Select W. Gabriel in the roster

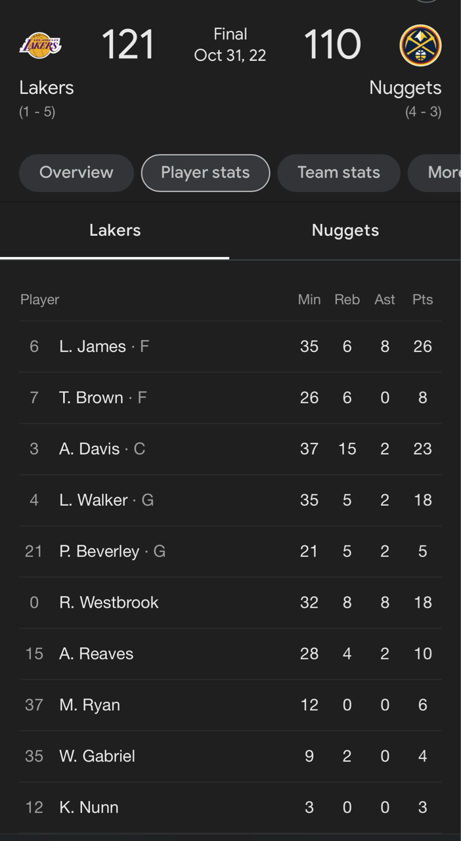coord(97,756)
